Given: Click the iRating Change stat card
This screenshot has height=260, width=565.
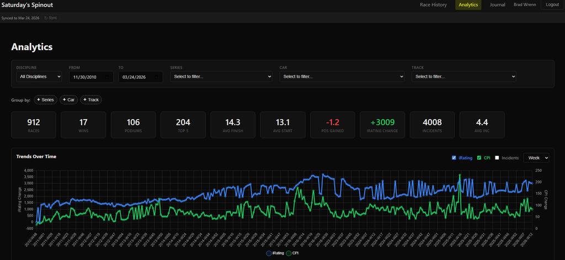Looking at the screenshot, I should pyautogui.click(x=382, y=125).
